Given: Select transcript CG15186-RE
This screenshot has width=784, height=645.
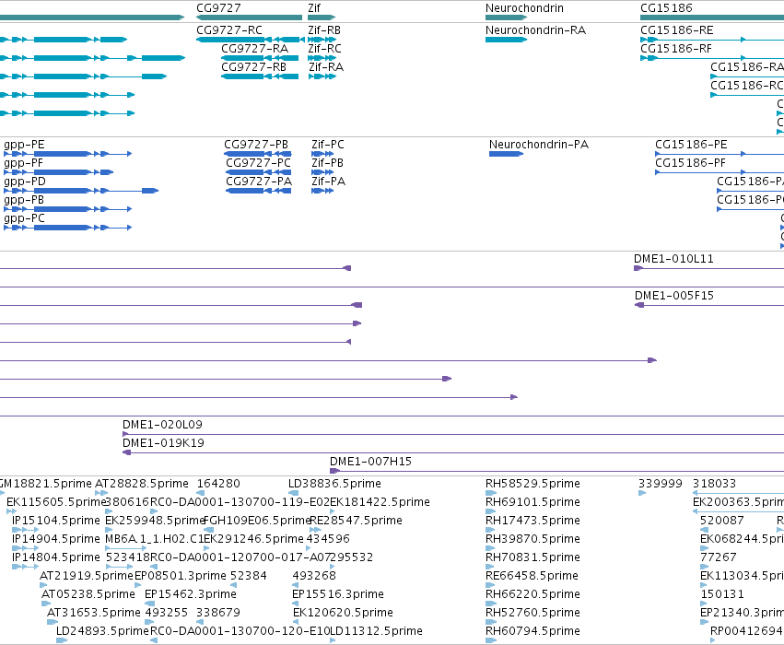Looking at the screenshot, I should tap(712, 40).
